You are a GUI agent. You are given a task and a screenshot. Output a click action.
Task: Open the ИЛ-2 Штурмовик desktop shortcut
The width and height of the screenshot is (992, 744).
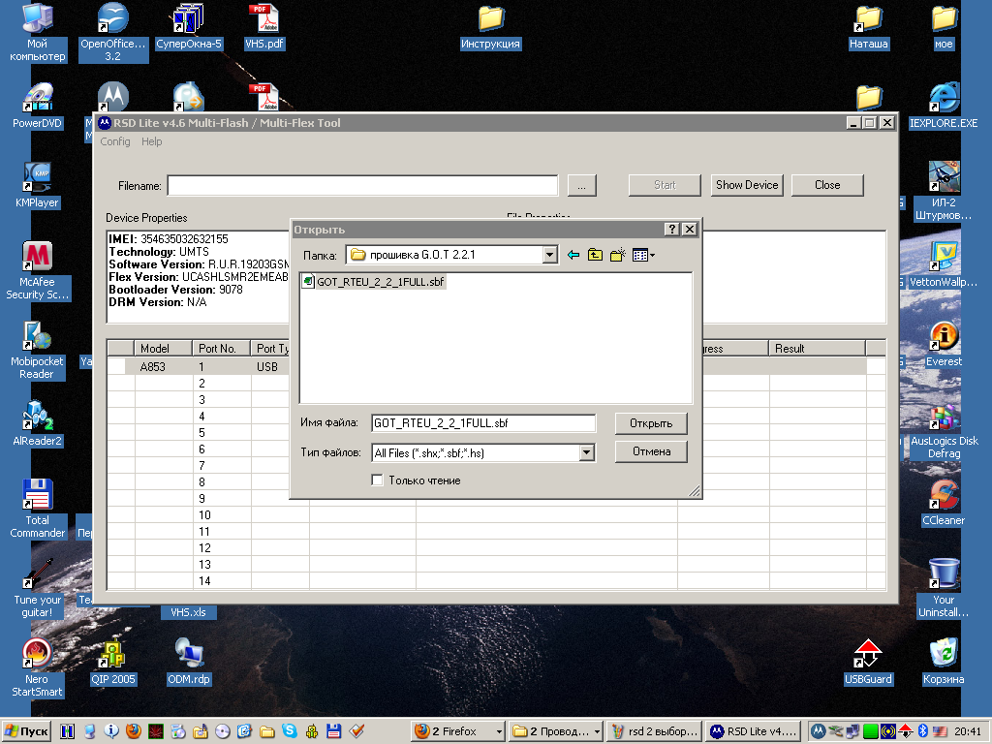tap(944, 191)
